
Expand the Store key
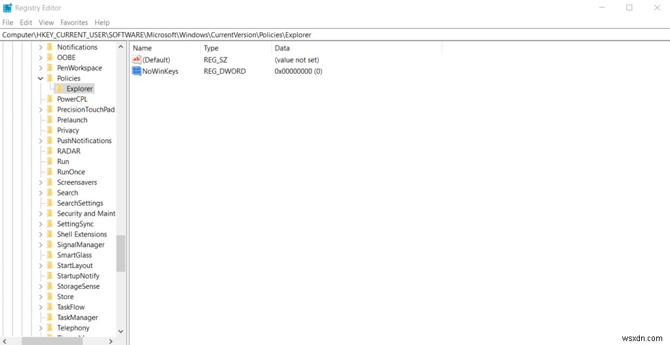pyautogui.click(x=40, y=297)
